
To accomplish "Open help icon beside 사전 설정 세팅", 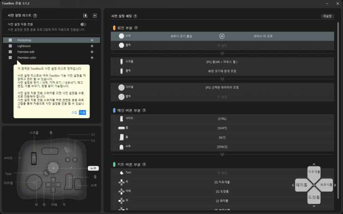I will 135,16.
